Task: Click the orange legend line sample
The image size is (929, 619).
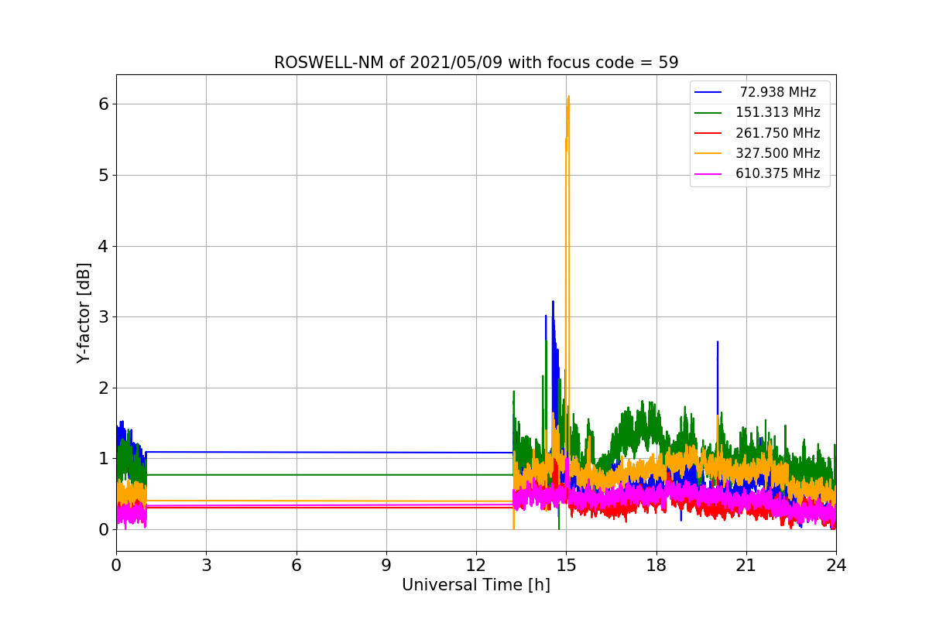Action: point(708,153)
